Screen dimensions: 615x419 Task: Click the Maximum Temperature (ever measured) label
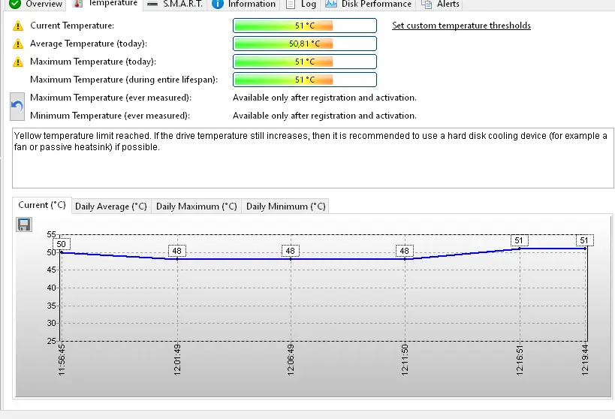tap(110, 98)
